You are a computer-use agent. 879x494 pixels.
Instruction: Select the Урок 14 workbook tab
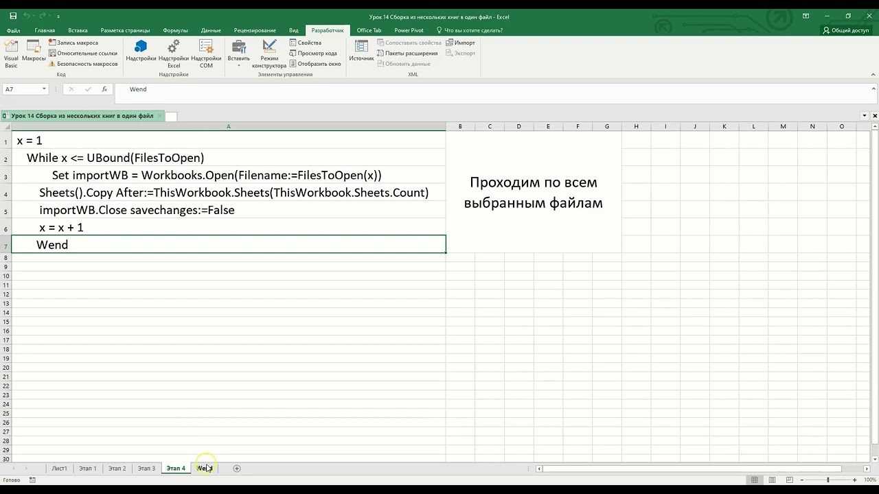point(82,116)
